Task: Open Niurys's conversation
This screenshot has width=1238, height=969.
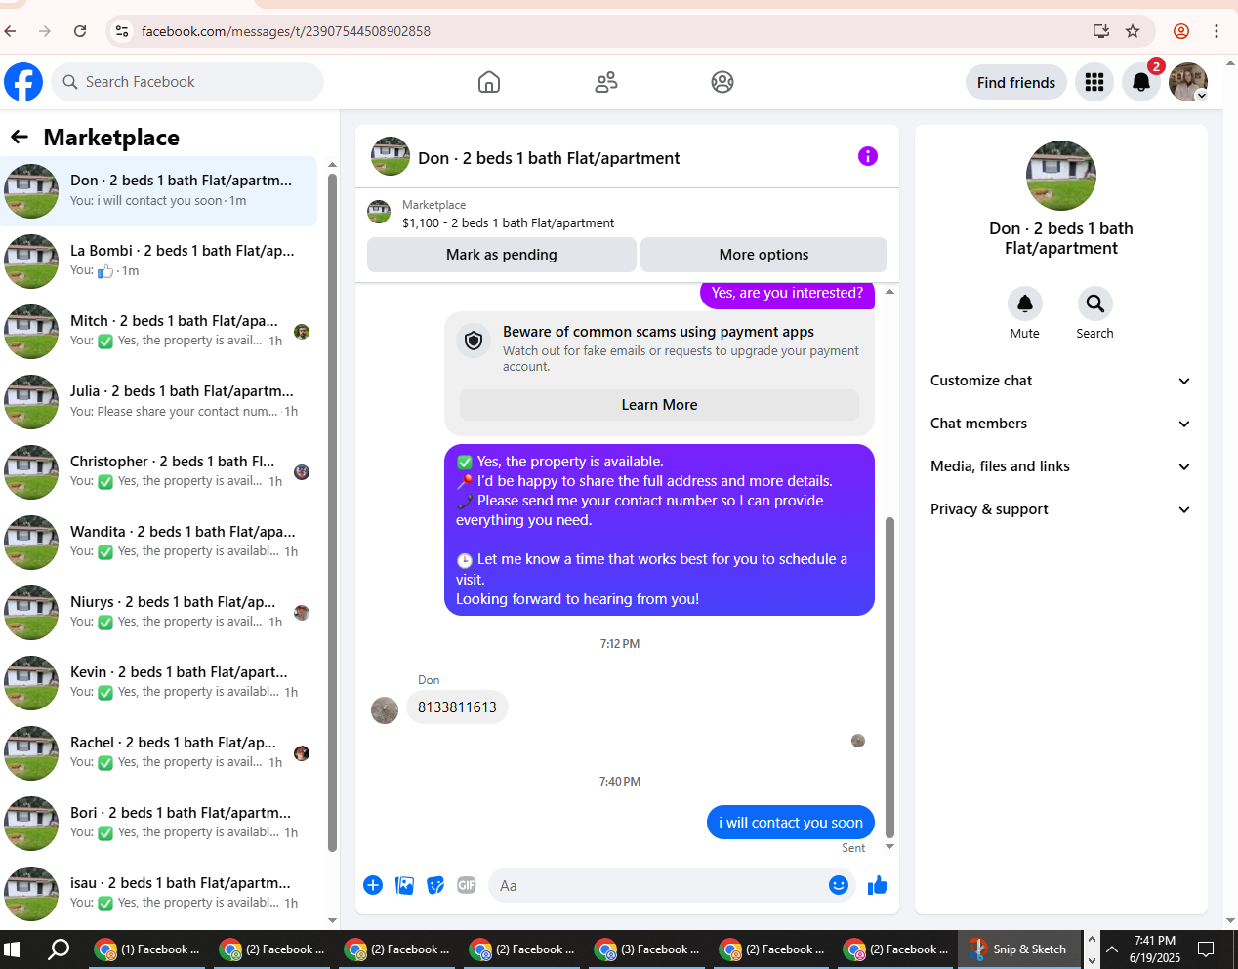Action: [160, 613]
